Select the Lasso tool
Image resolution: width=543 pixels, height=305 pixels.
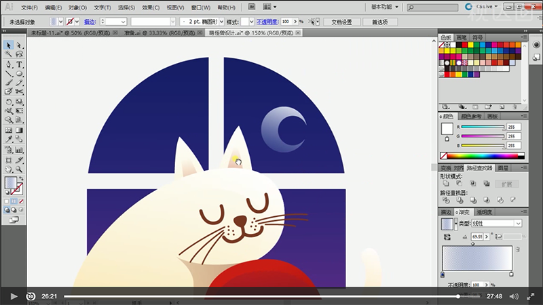tap(19, 54)
